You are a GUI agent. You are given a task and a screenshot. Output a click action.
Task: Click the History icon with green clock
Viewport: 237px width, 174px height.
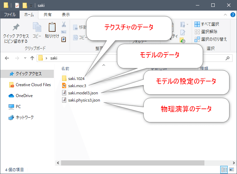182,40
